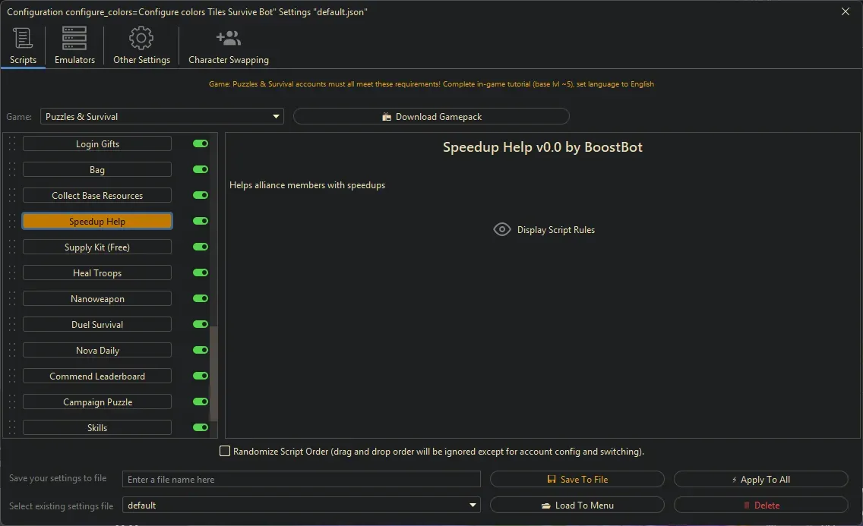
Task: Disable the Speedup Help toggle
Action: click(x=199, y=221)
